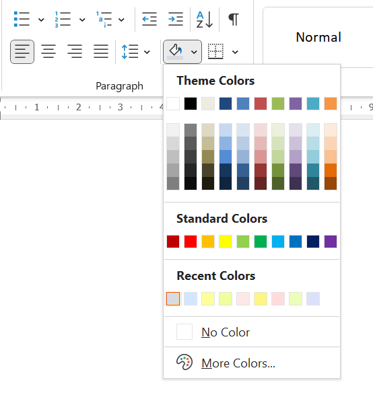
Task: Click Increase Indent icon
Action: (176, 20)
